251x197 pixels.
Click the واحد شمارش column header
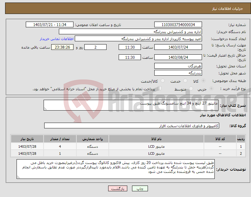click(x=93, y=139)
